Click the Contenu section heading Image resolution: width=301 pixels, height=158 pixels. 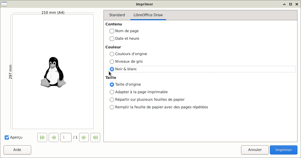coord(114,24)
